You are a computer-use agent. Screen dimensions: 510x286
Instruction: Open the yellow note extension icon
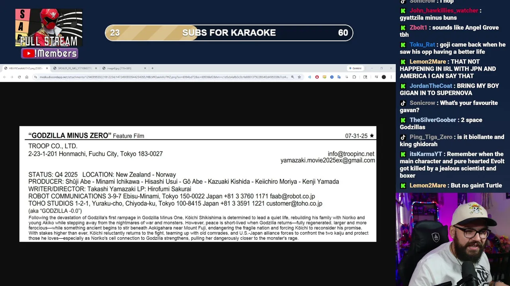[x=324, y=77]
